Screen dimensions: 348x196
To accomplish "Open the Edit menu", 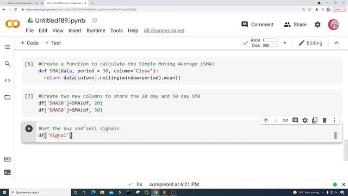I will 43,30.
